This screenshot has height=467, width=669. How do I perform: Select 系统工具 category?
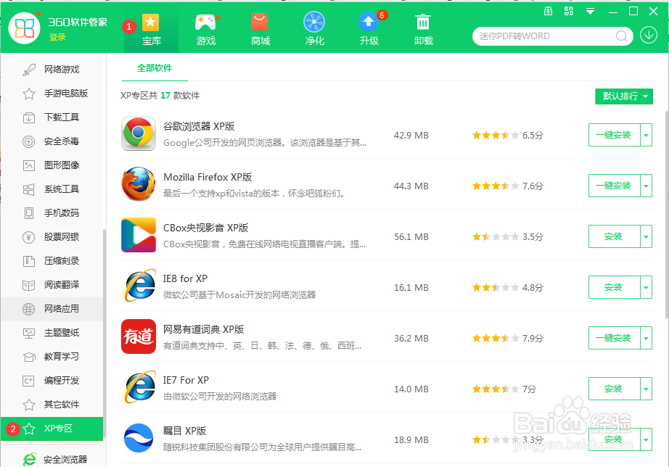(52, 189)
